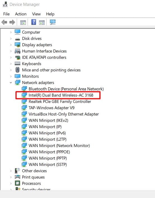Select the Other devices label
The image size is (155, 198).
pyautogui.click(x=34, y=171)
